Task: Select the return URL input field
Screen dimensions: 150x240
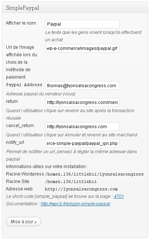Action: (x=82, y=102)
